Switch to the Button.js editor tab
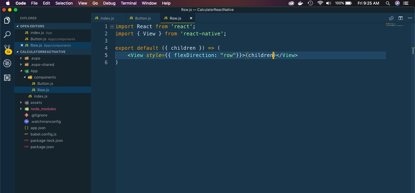This screenshot has height=193, width=415. 143,18
